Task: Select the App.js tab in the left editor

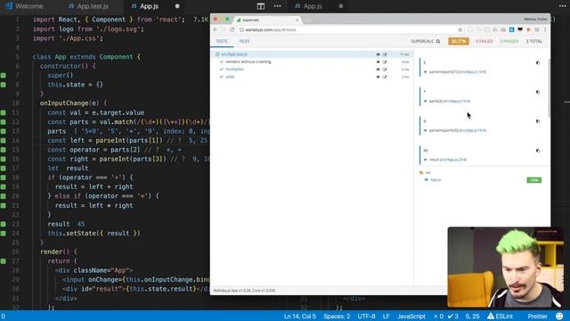Action: pyautogui.click(x=149, y=6)
